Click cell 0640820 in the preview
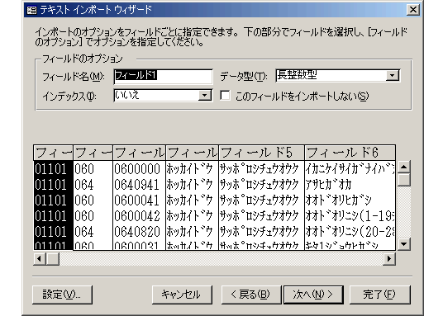The height and width of the screenshot is (316, 424). 139,232
